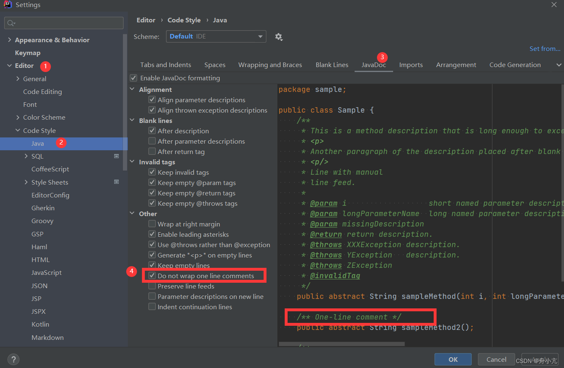Show hidden tabs with the overflow chevron

[x=559, y=65]
